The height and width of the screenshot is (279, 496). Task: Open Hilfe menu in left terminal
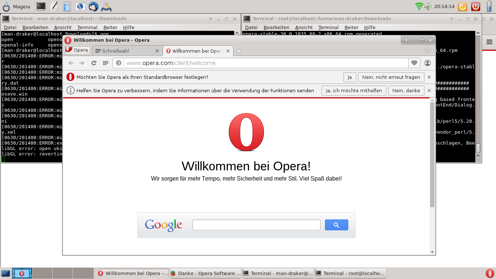[x=129, y=27]
